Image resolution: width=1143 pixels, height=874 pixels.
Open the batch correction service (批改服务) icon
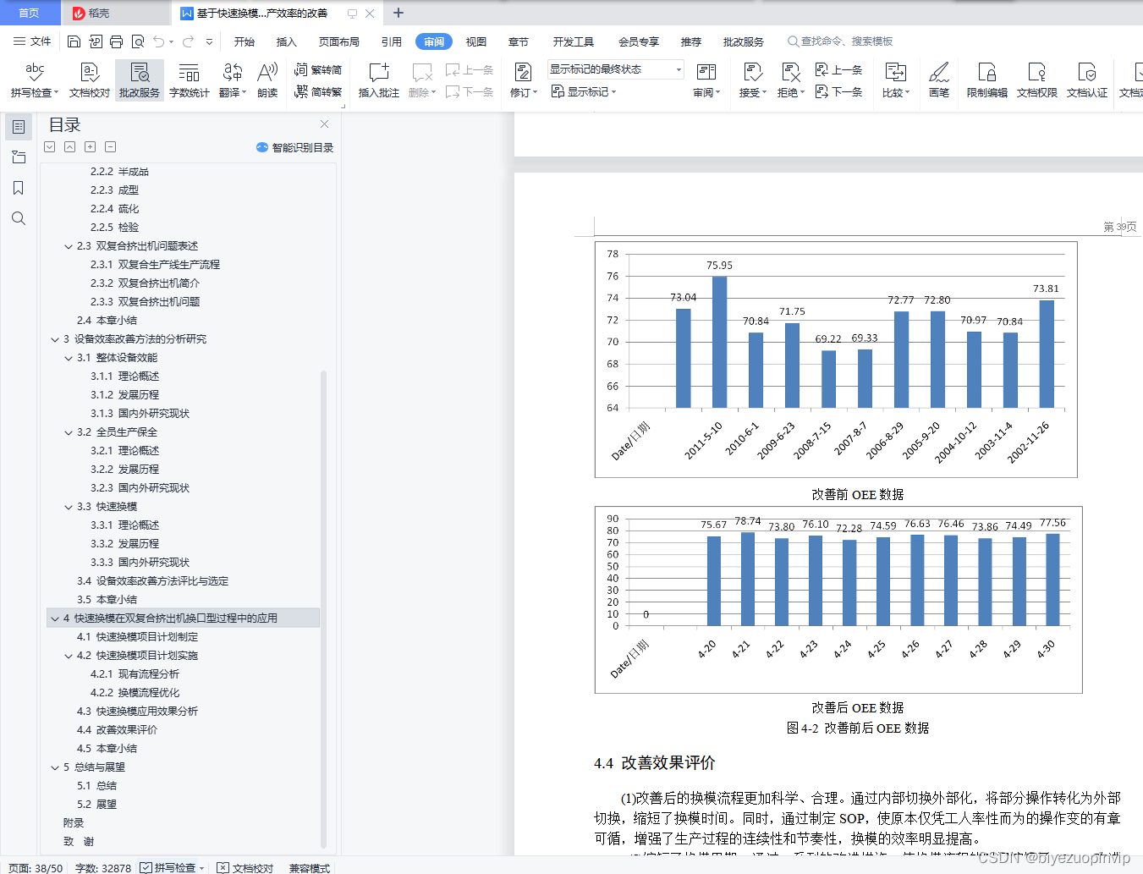tap(140, 80)
